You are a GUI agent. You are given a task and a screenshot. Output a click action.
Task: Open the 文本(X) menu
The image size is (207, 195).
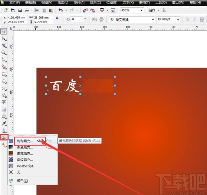tap(128, 3)
